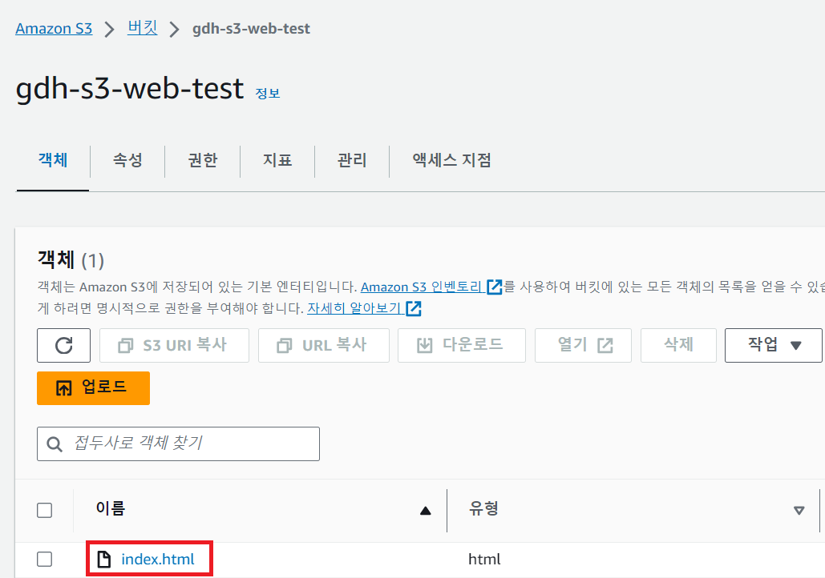825x578 pixels.
Task: Click gdh-s3-web-test breadcrumb text
Action: (251, 28)
